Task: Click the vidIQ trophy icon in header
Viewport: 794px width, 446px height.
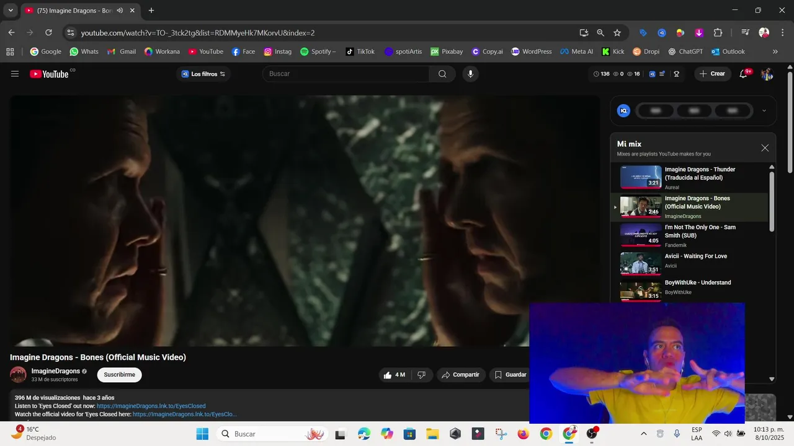Action: (676, 74)
